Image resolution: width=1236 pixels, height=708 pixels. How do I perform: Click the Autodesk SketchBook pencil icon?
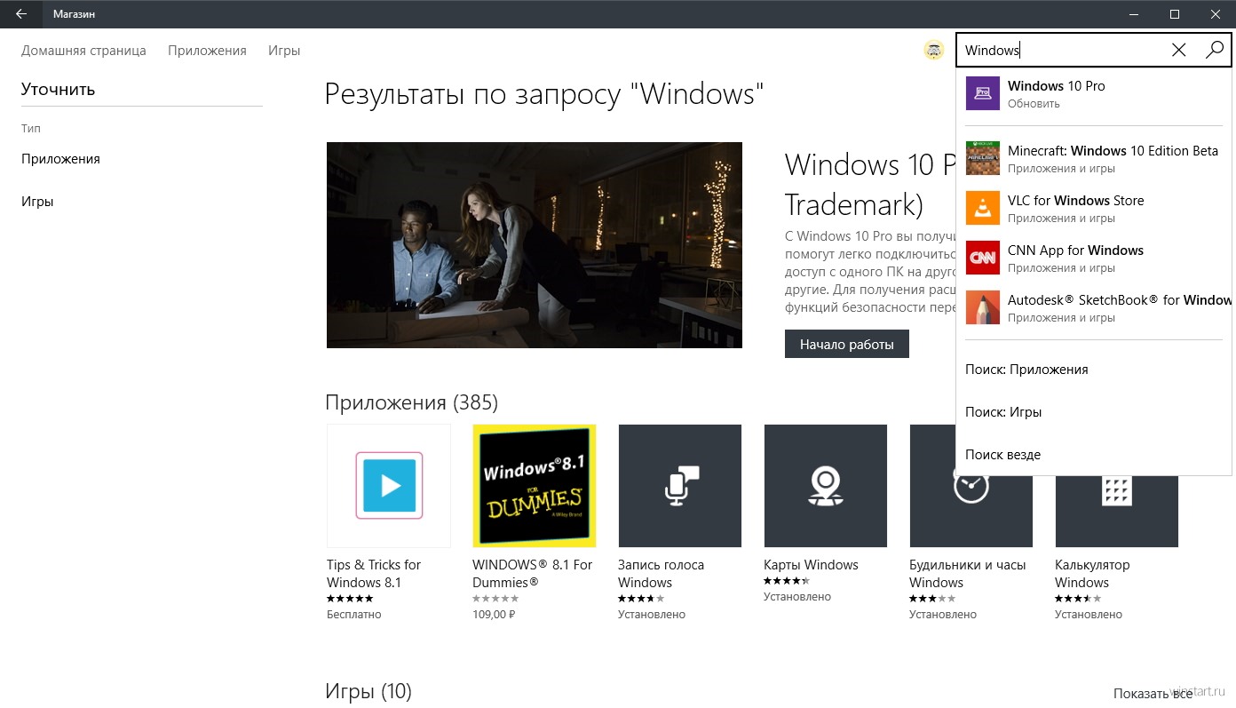click(x=983, y=307)
